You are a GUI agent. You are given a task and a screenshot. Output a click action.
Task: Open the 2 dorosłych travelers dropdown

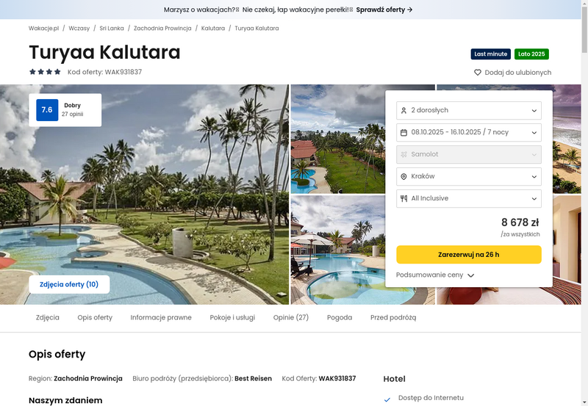[469, 110]
